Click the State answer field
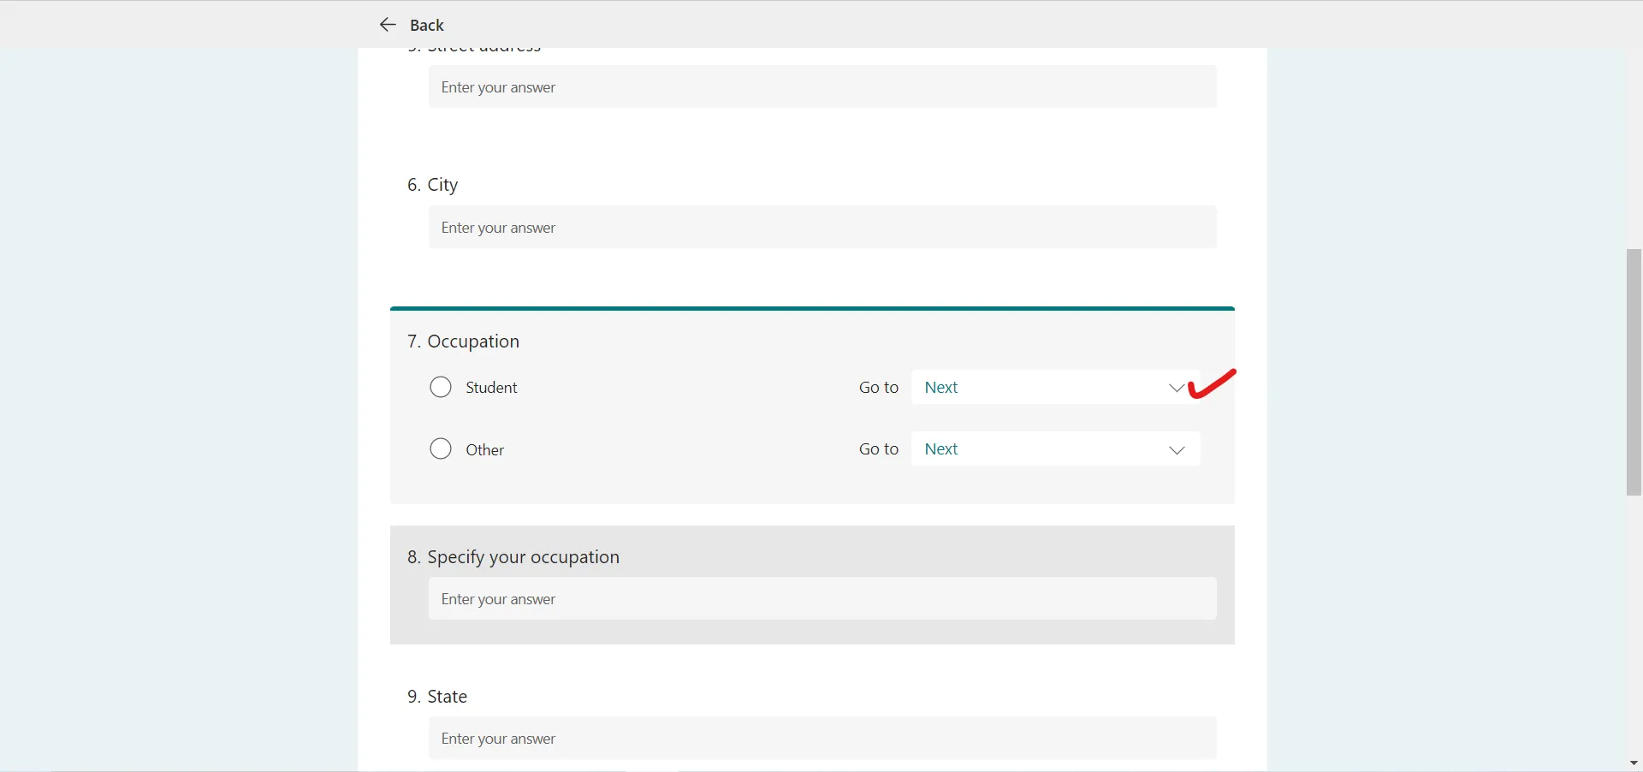Screen dimensions: 1643x772 pyautogui.click(x=821, y=738)
